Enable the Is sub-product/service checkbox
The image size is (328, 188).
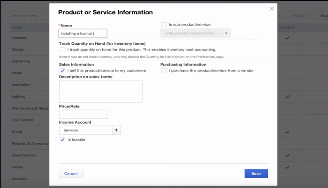pyautogui.click(x=164, y=25)
